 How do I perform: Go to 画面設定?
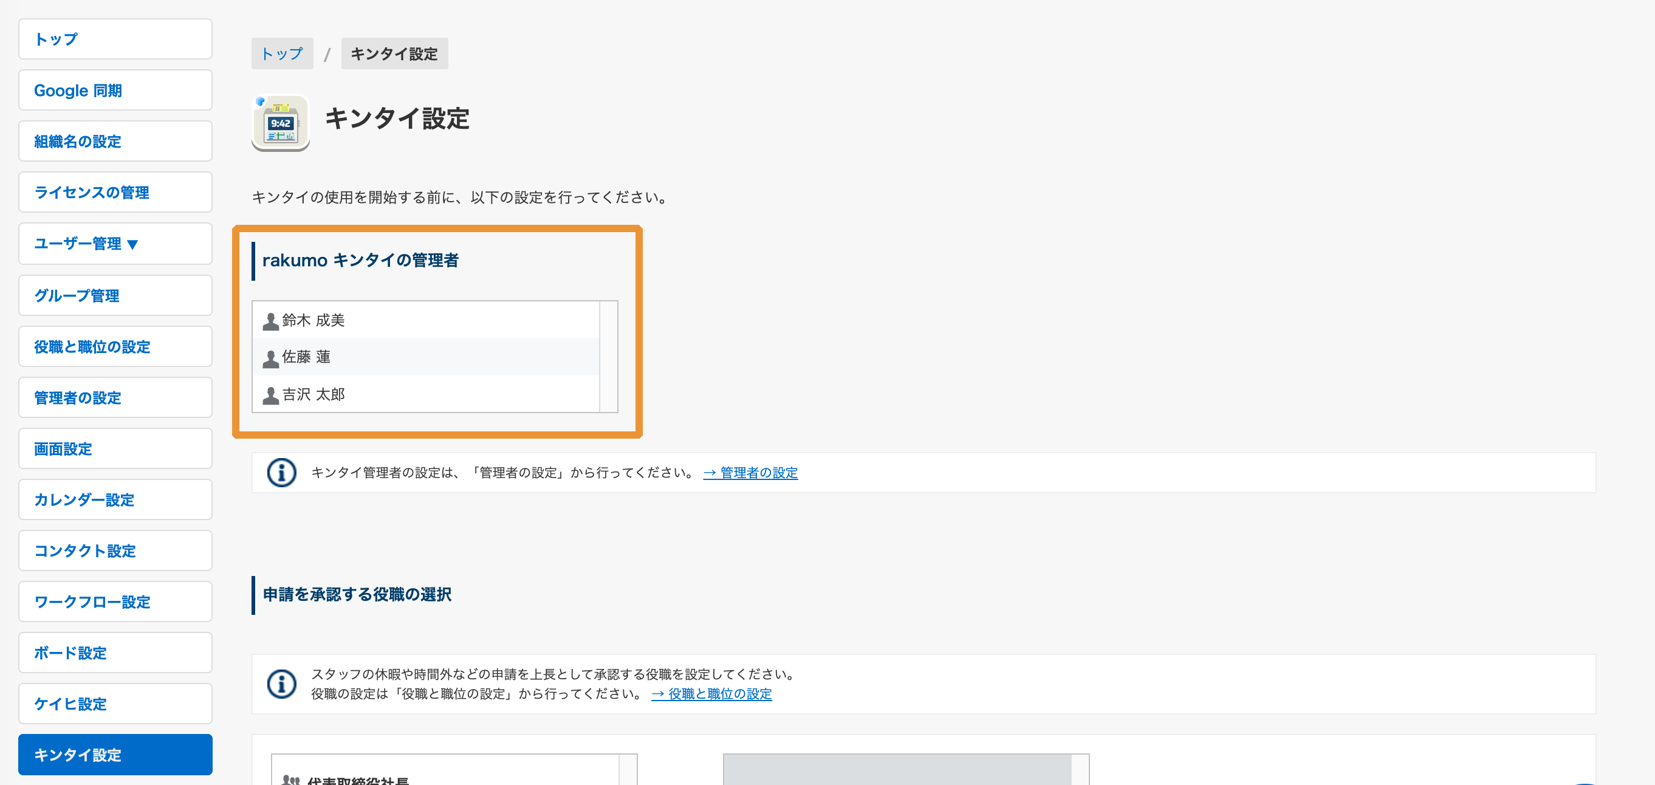tap(115, 449)
